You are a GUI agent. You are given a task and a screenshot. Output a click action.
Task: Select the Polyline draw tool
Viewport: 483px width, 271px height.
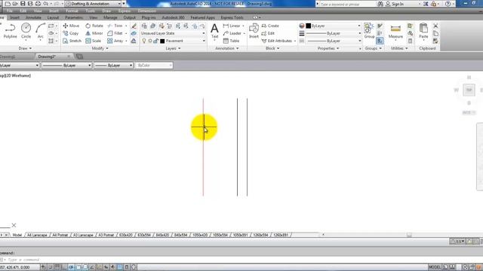[10, 30]
